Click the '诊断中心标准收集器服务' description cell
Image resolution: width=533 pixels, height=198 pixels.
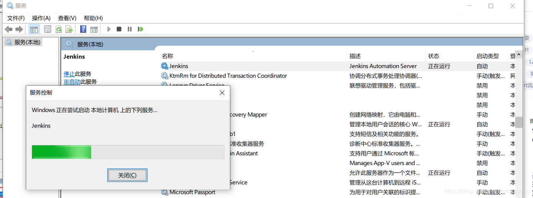point(385,144)
